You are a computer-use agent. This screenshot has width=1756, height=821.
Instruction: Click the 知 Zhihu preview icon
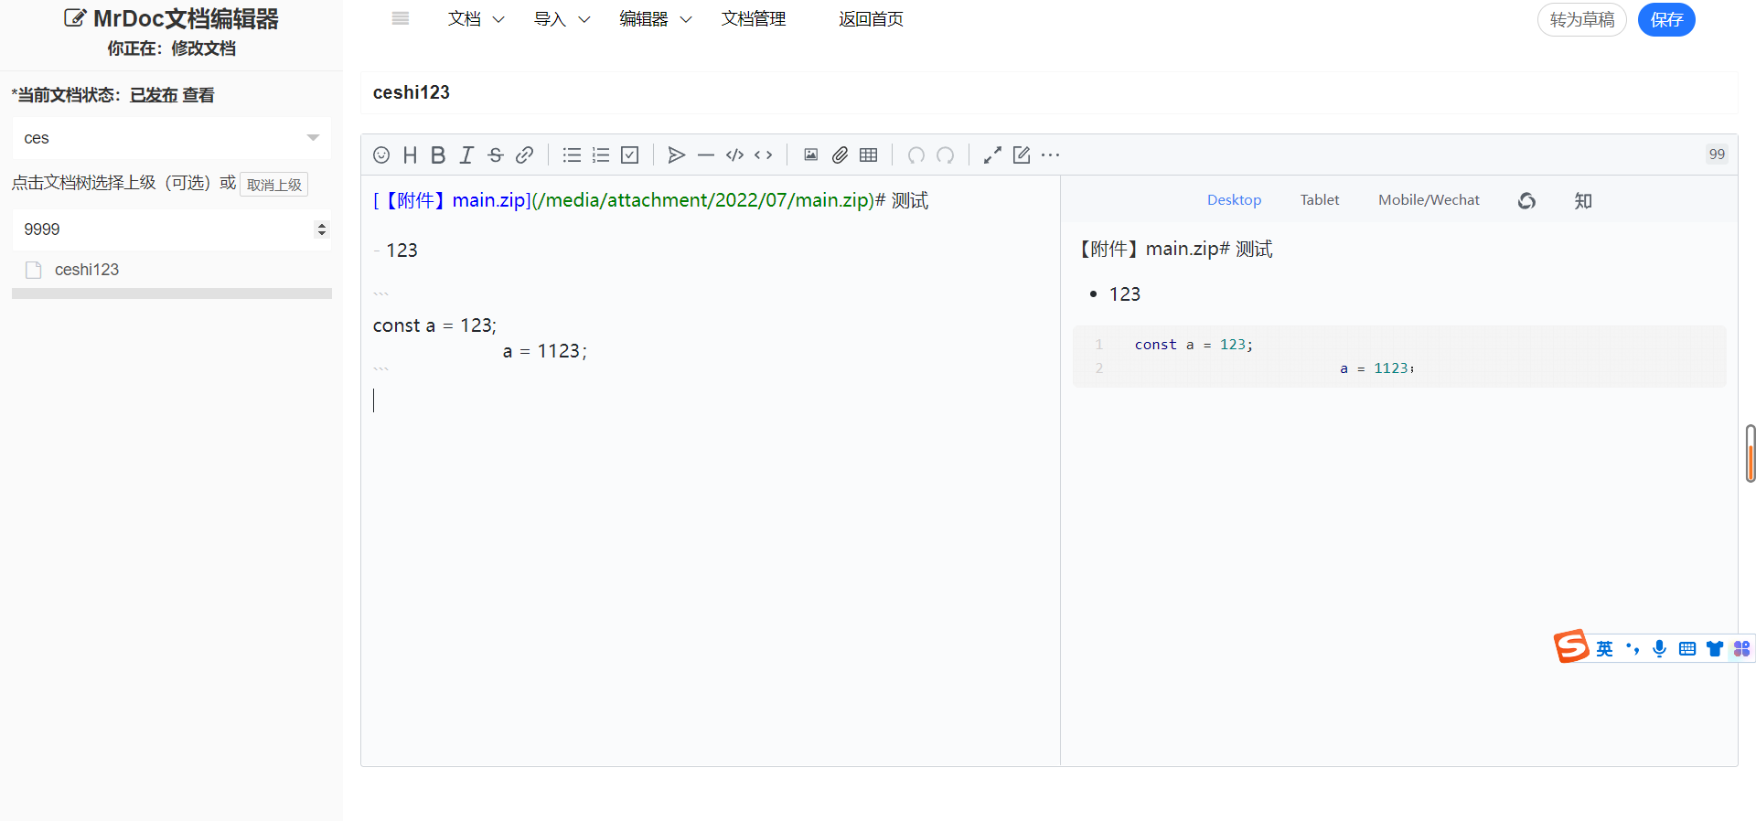click(1583, 201)
